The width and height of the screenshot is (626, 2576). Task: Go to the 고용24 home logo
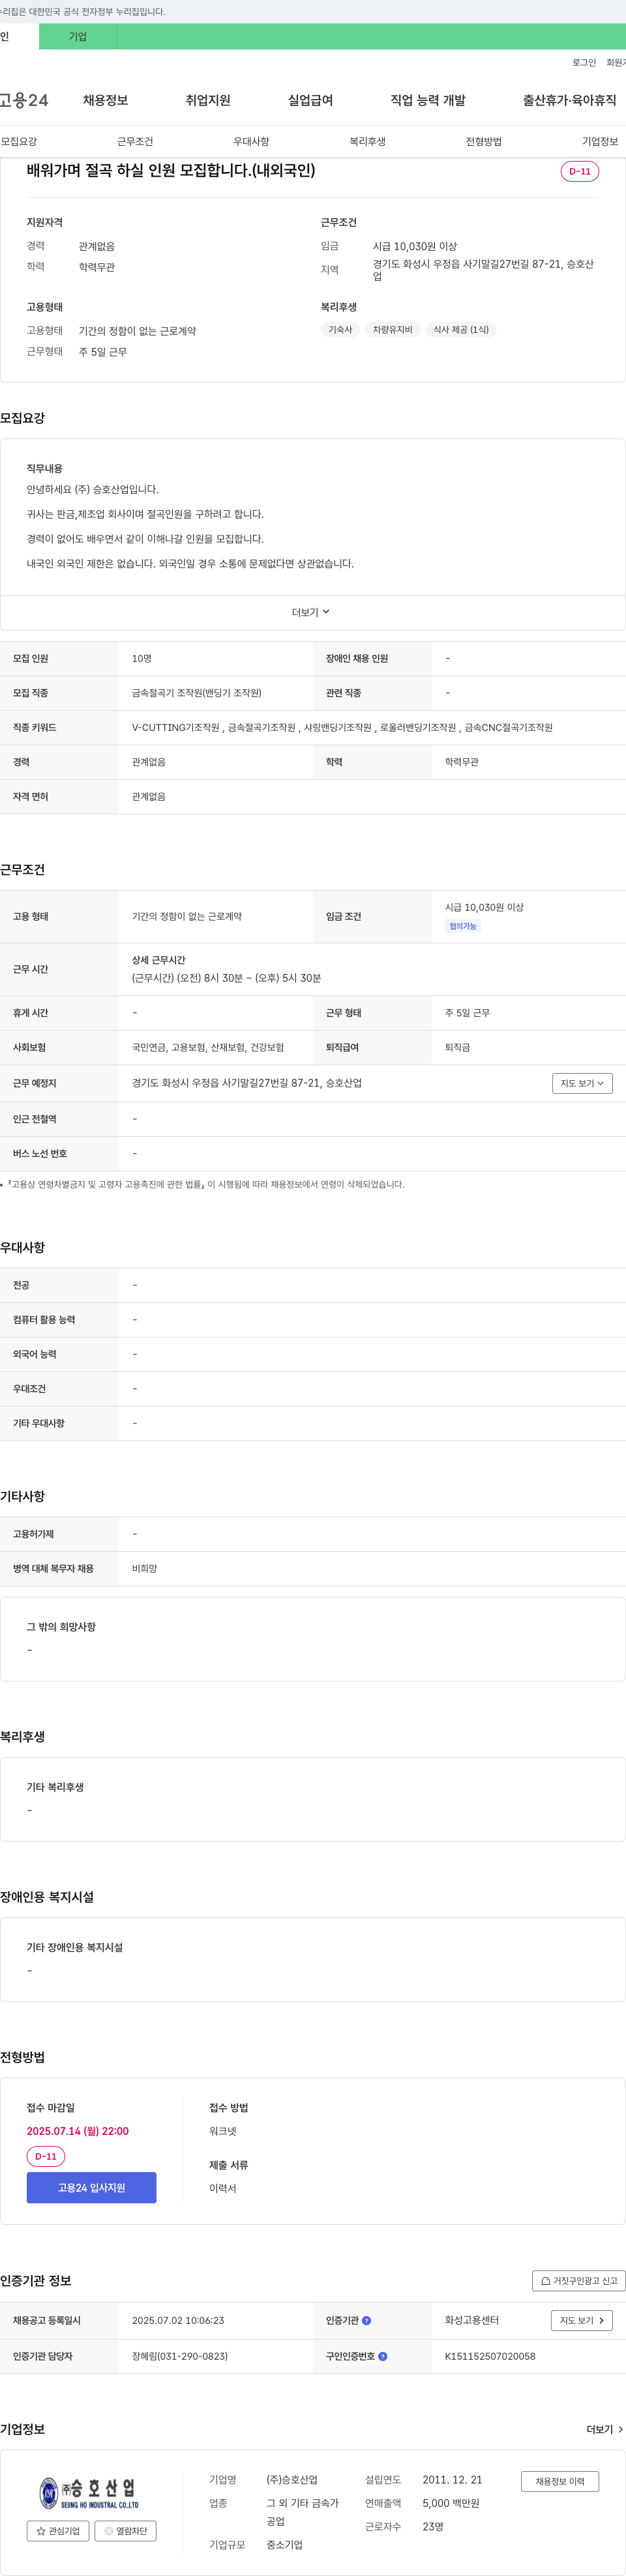click(24, 100)
